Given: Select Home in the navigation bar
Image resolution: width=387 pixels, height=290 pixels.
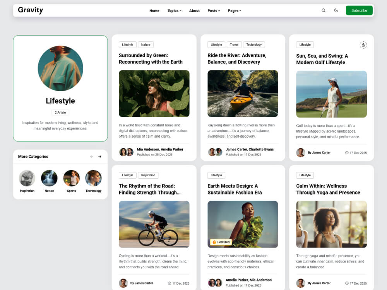Looking at the screenshot, I should tap(154, 10).
